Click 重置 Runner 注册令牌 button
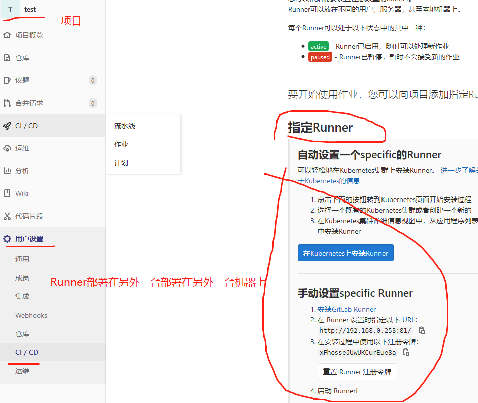The image size is (478, 403). 357,372
